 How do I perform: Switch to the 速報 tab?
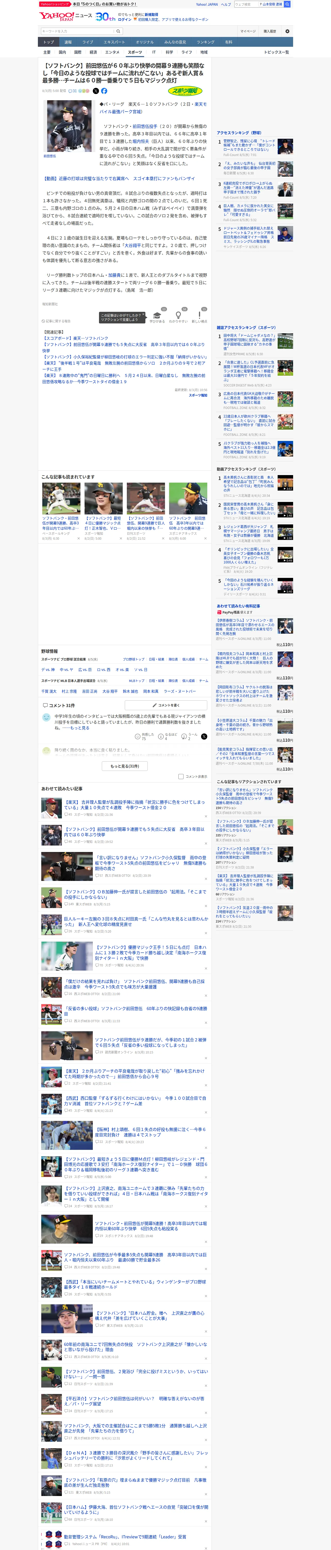click(x=68, y=42)
